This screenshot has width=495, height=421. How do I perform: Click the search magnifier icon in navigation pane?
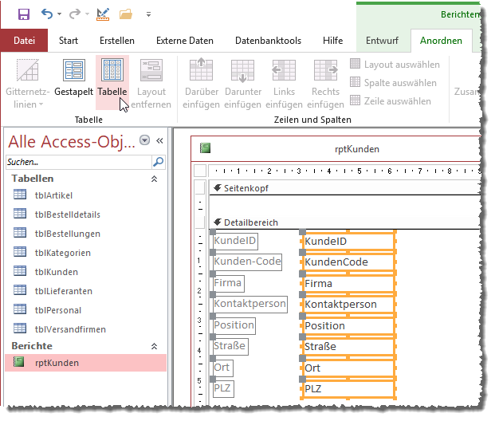coord(158,162)
